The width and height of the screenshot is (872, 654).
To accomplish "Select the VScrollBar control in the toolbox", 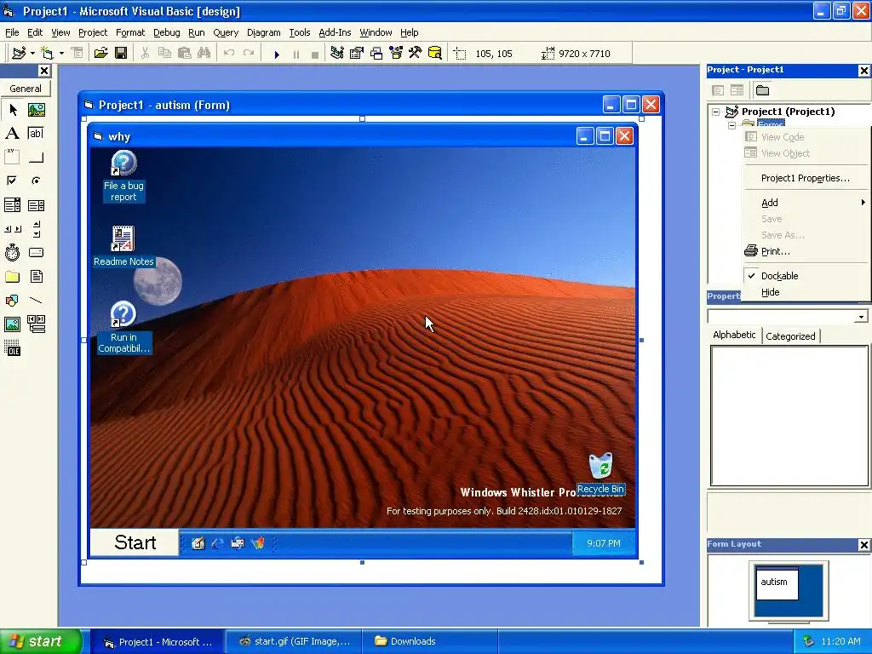I will 36,228.
